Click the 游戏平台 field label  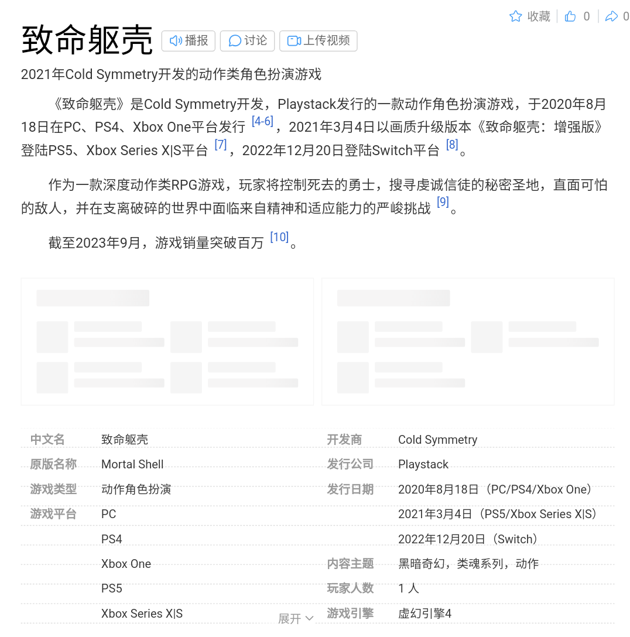click(53, 513)
